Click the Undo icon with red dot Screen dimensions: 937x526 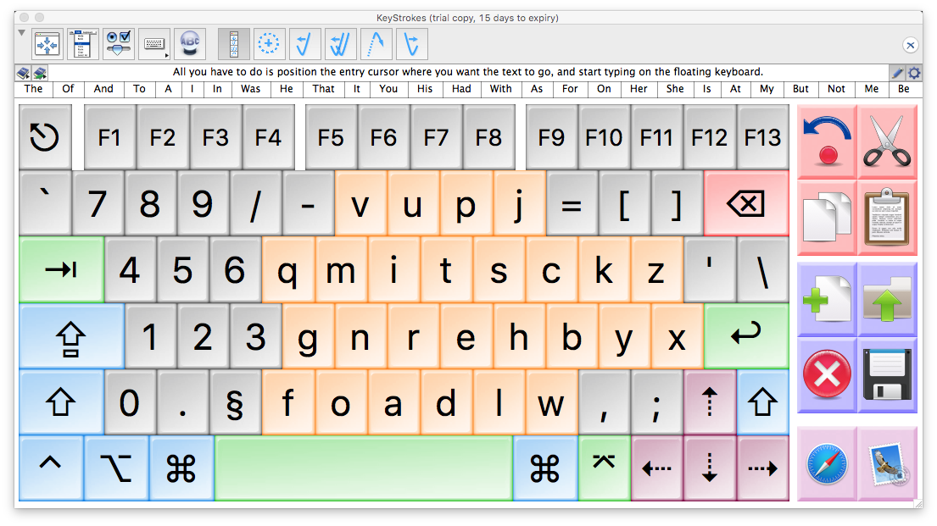[827, 138]
